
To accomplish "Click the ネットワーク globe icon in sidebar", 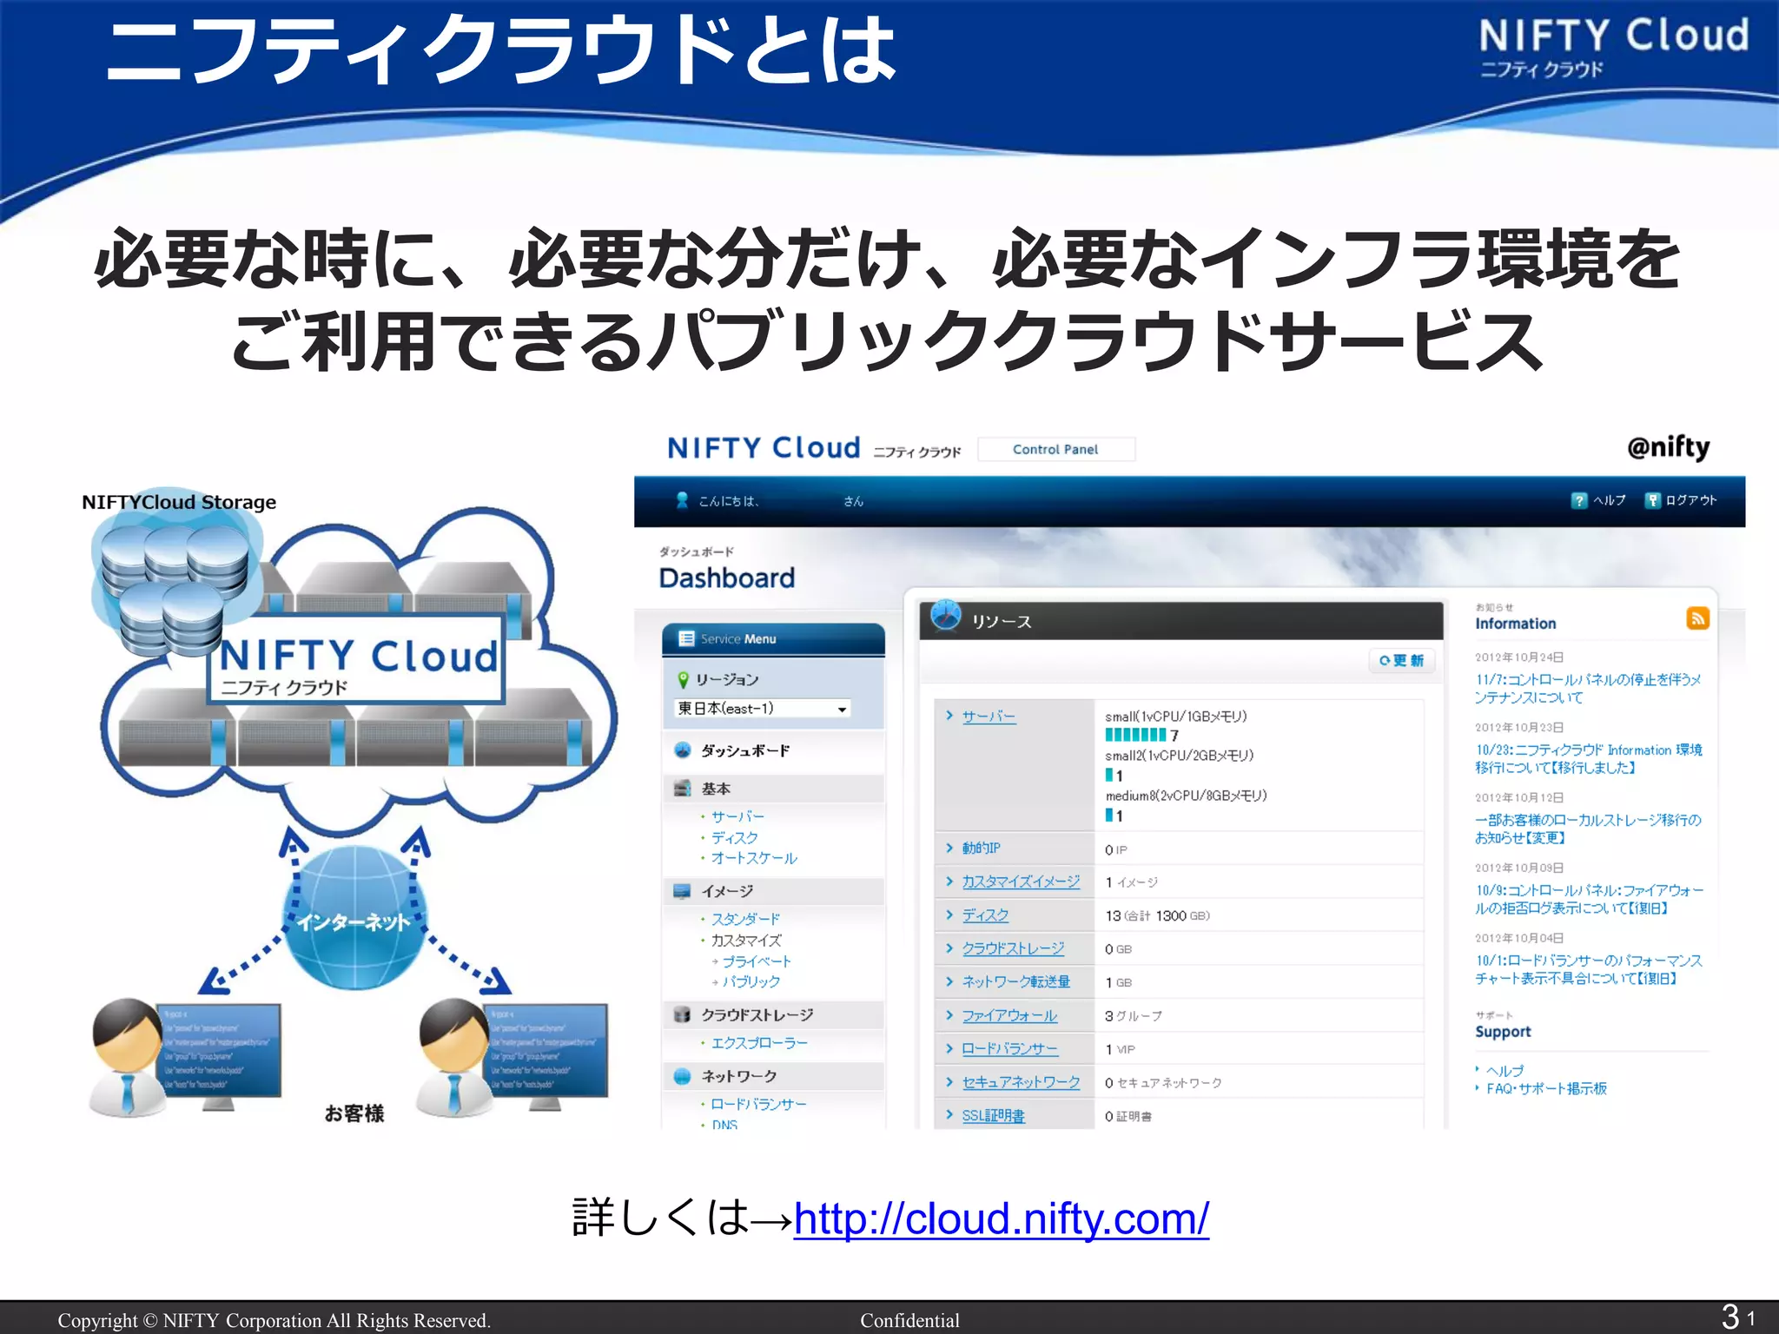I will (x=683, y=1076).
